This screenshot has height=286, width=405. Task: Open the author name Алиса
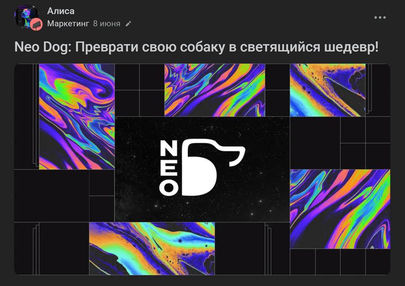(61, 11)
